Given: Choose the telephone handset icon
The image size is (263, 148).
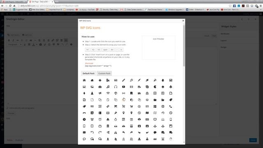Looking at the screenshot, I should tap(171, 106).
